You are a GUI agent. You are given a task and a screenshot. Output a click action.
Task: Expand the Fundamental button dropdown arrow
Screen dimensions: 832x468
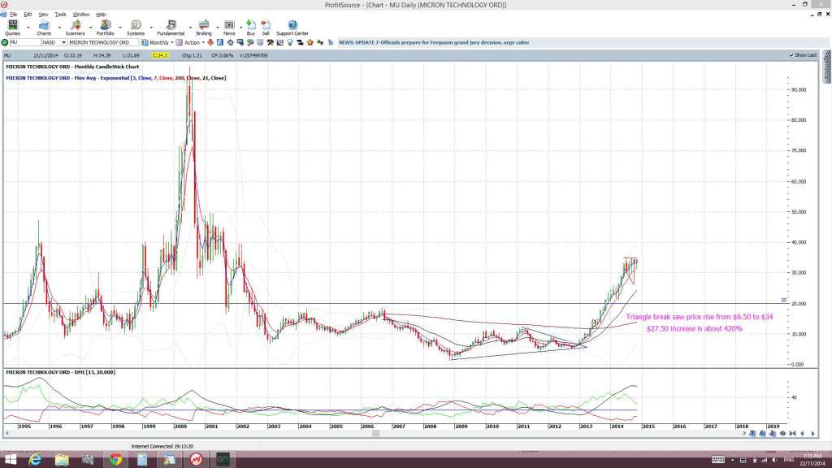[x=190, y=28]
